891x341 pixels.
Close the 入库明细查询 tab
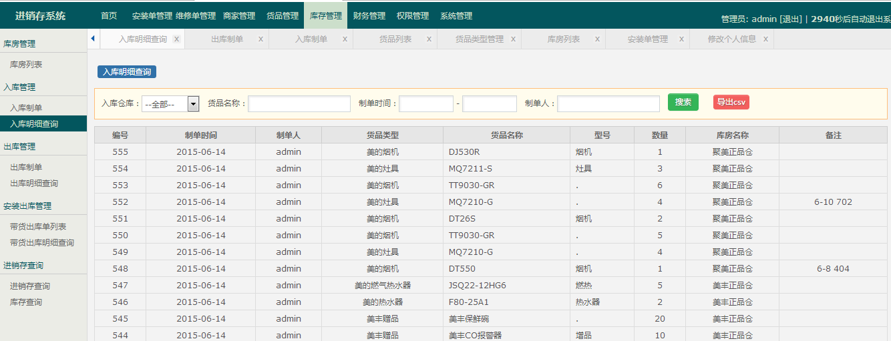[x=176, y=39]
